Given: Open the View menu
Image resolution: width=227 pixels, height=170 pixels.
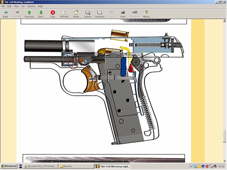Looking at the screenshot, I should 16,6.
